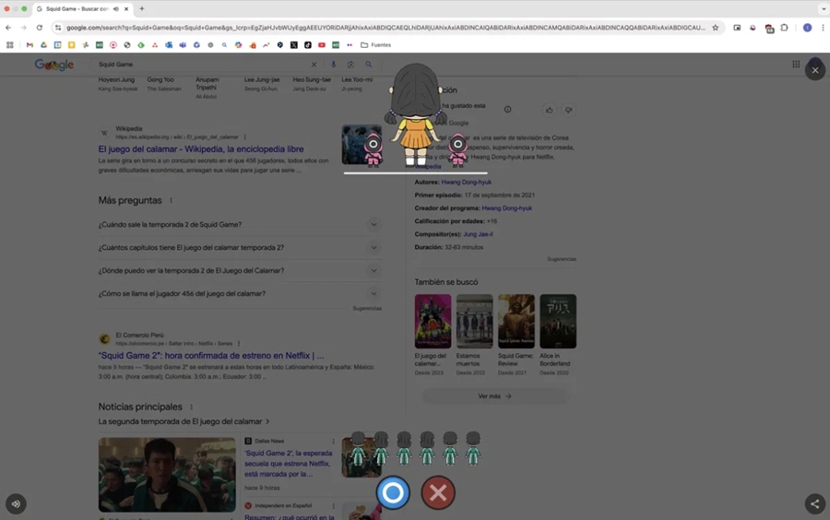
Task: Follow the Hwang Dong-hyuk Autores link
Action: (467, 182)
